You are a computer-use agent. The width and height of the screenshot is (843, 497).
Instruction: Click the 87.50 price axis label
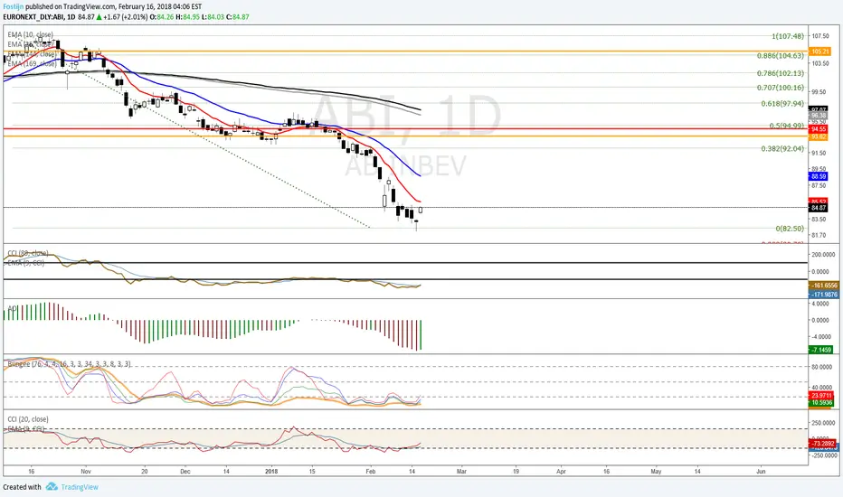tap(819, 185)
